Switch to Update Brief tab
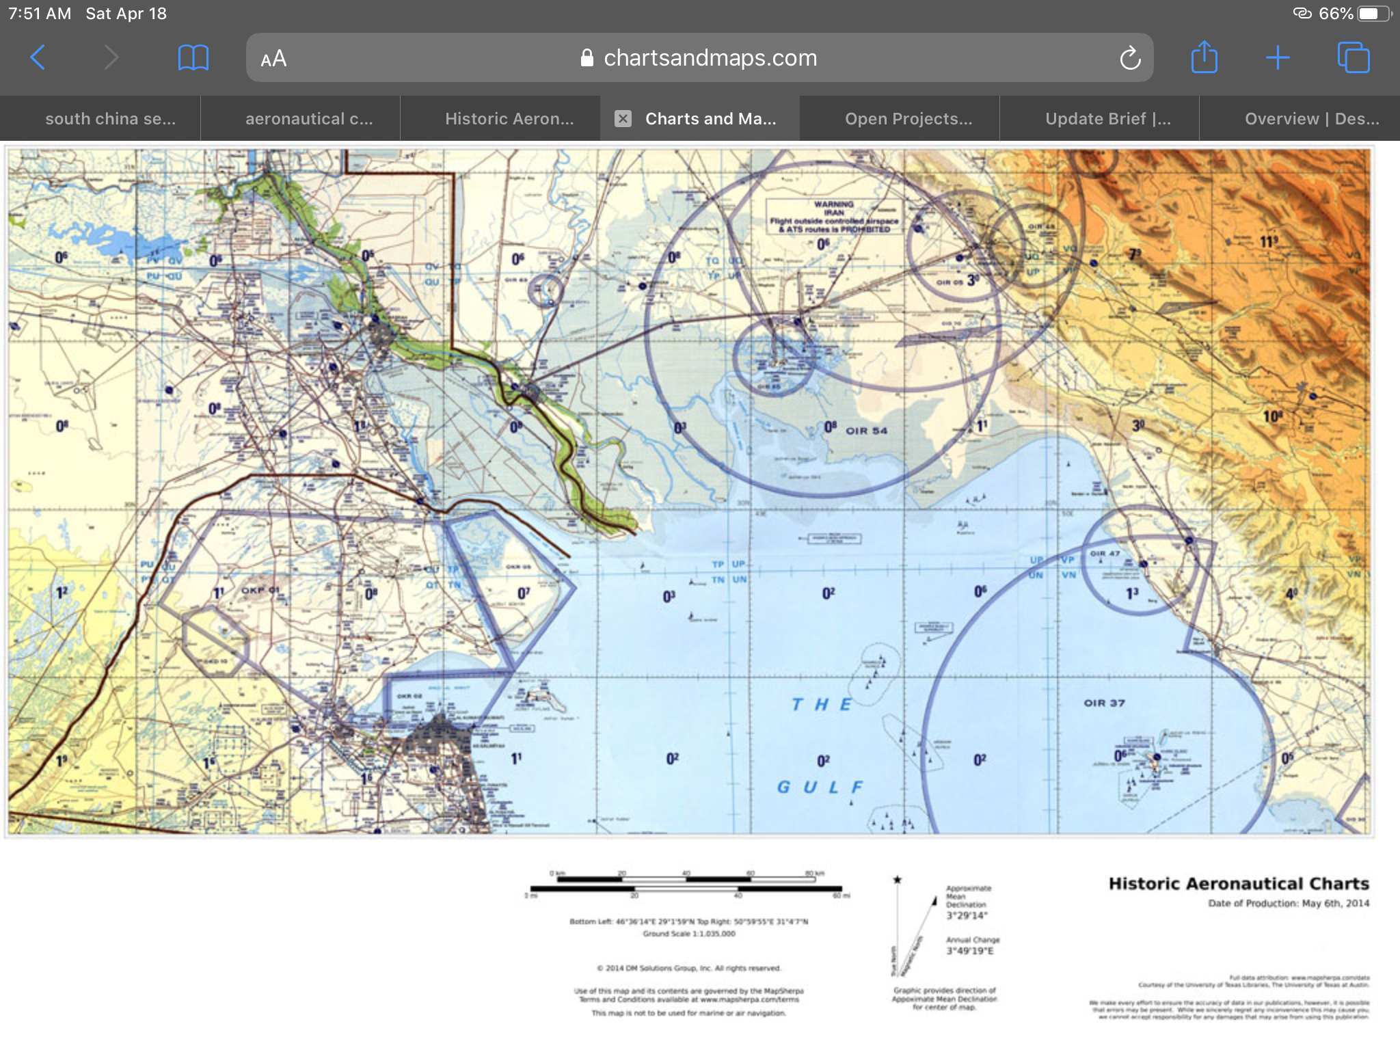This screenshot has height=1050, width=1400. [1107, 119]
